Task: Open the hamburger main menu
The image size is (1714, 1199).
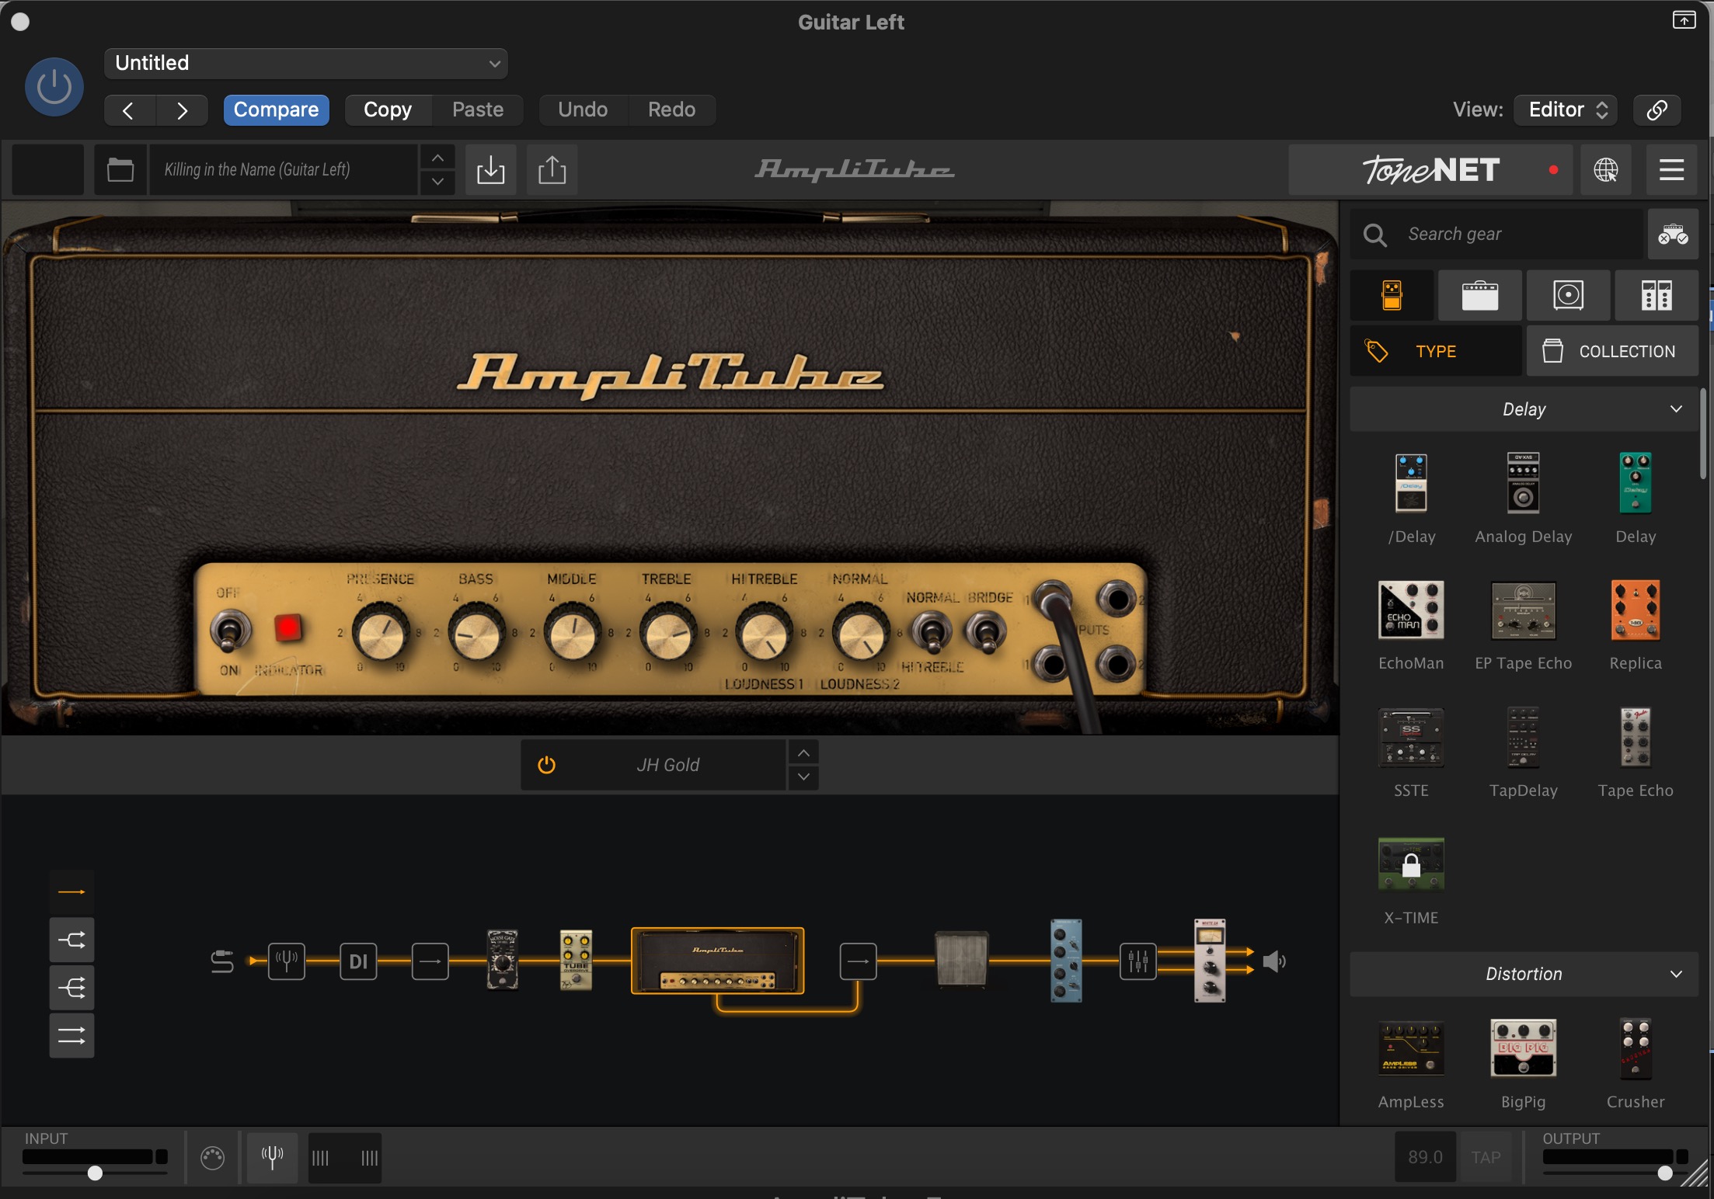Action: pos(1671,169)
